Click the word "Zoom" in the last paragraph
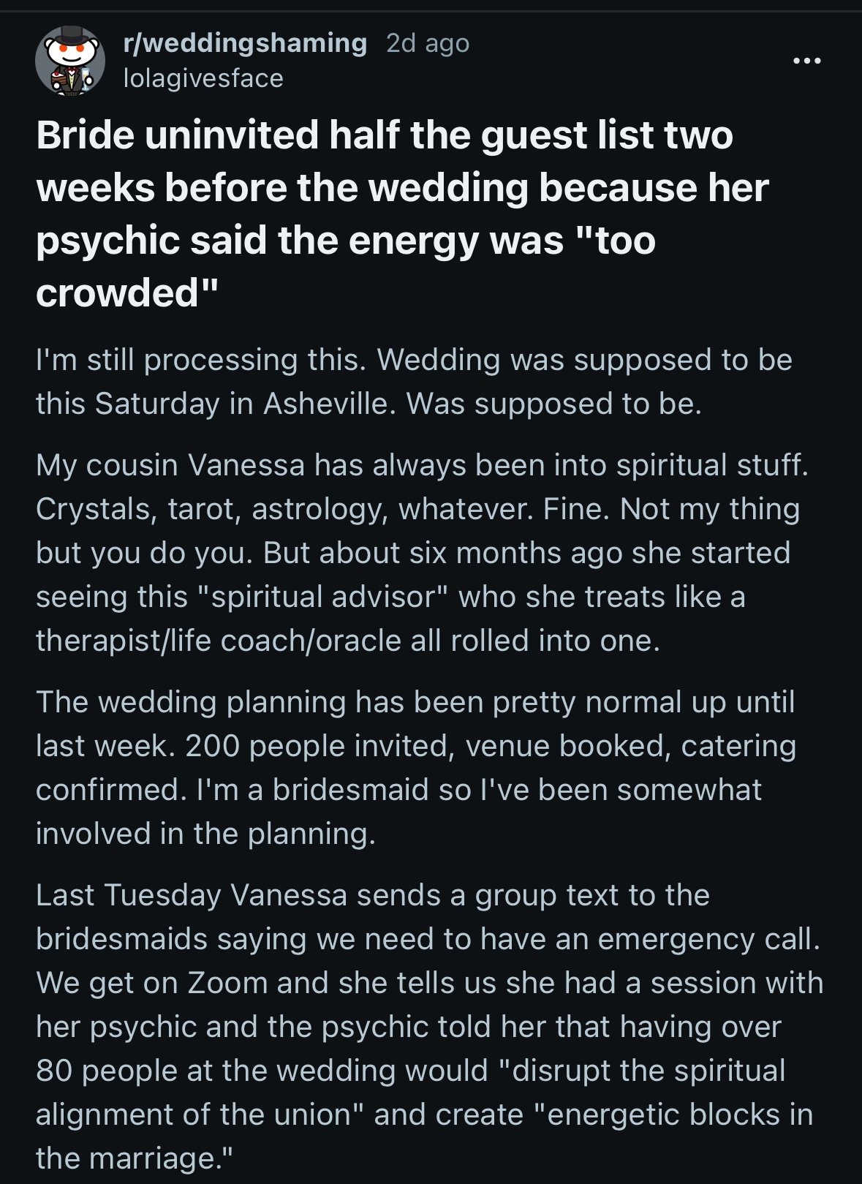 point(227,983)
